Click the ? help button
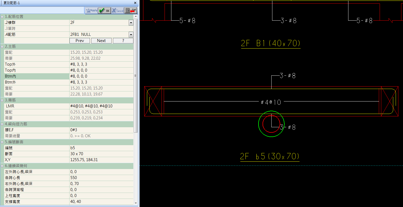403x207 pixels. pyautogui.click(x=123, y=41)
